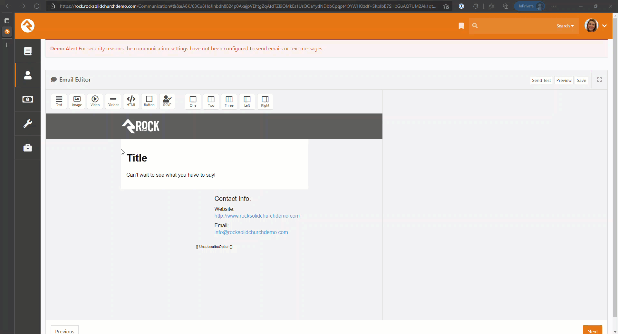Viewport: 618px width, 334px height.
Task: Click the ROCK logo in email header
Action: point(140,126)
